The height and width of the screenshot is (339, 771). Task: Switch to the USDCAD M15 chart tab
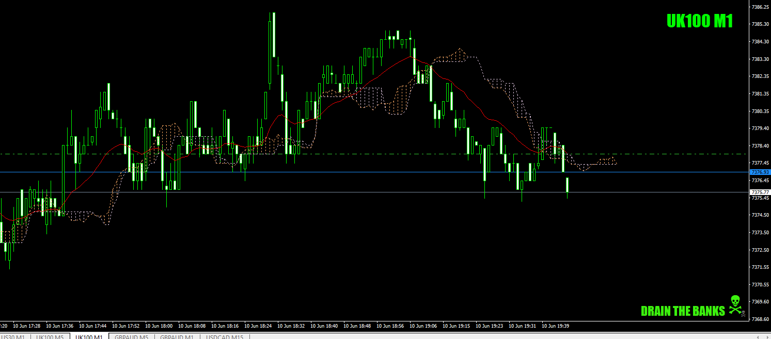click(225, 335)
